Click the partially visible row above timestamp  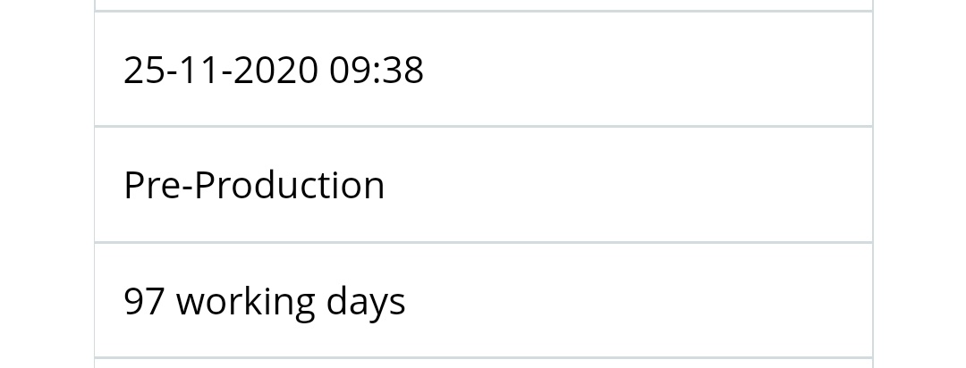484,5
